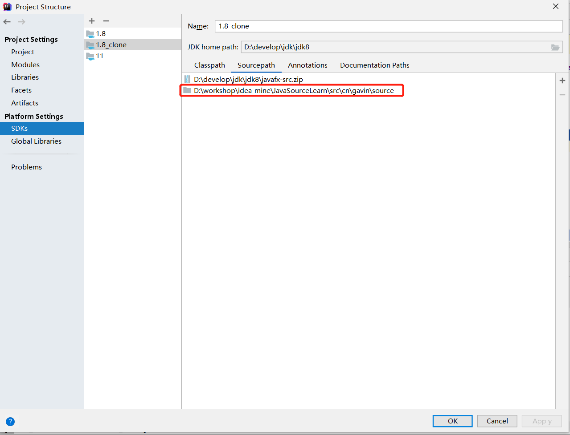Select the 11 SDK entry
570x435 pixels.
(x=100, y=56)
